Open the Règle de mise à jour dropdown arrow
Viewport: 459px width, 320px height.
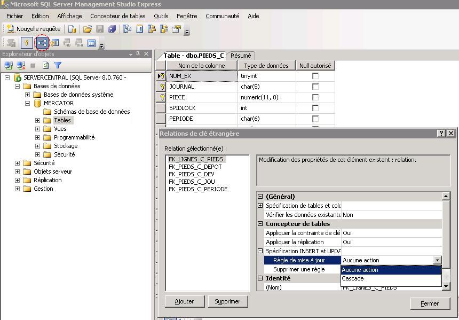[x=437, y=260]
